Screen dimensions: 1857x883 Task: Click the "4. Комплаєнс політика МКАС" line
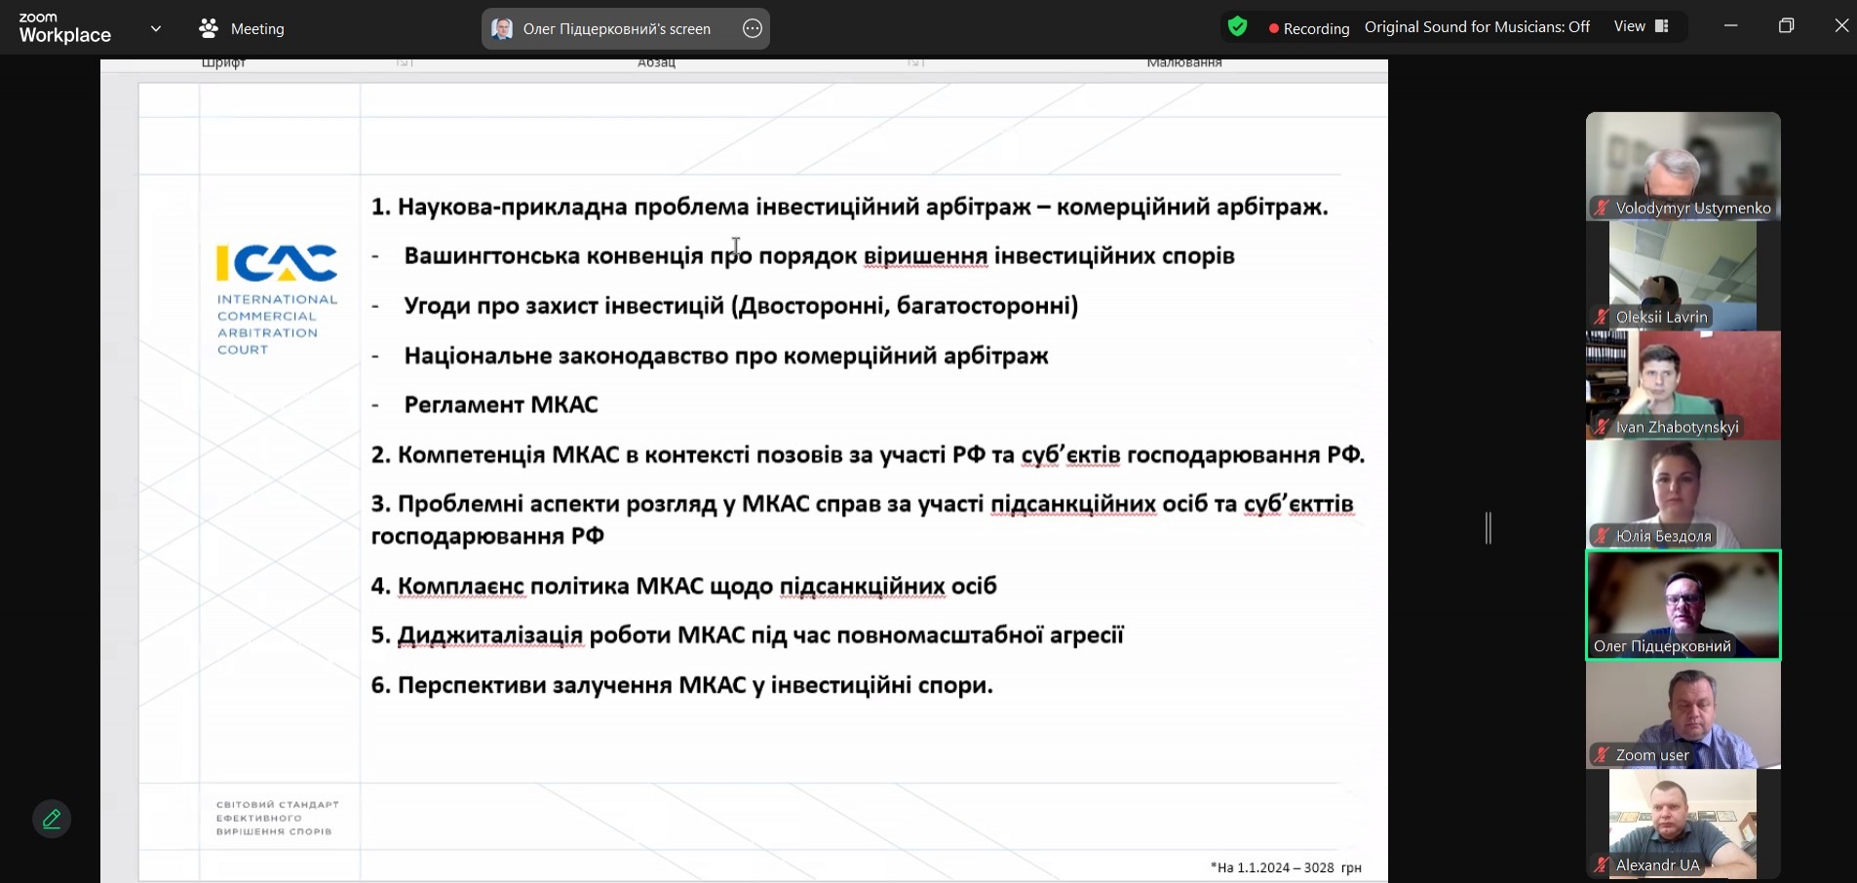(683, 586)
